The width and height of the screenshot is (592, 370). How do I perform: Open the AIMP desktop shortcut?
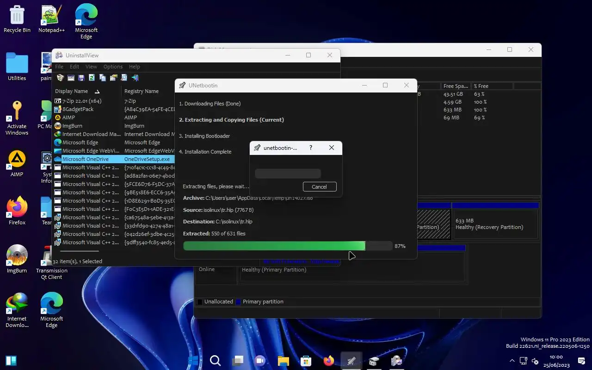pyautogui.click(x=17, y=164)
